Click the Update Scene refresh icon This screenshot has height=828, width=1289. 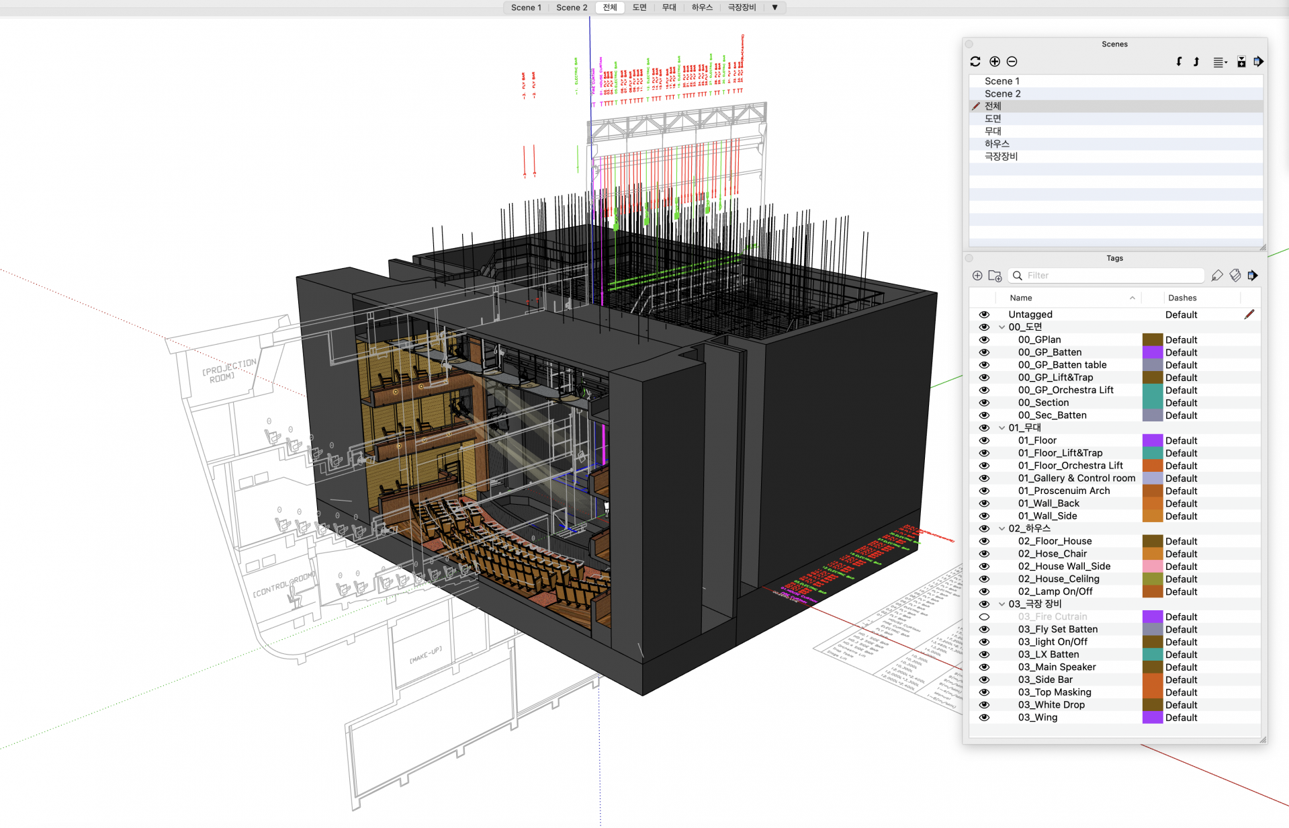(x=975, y=62)
